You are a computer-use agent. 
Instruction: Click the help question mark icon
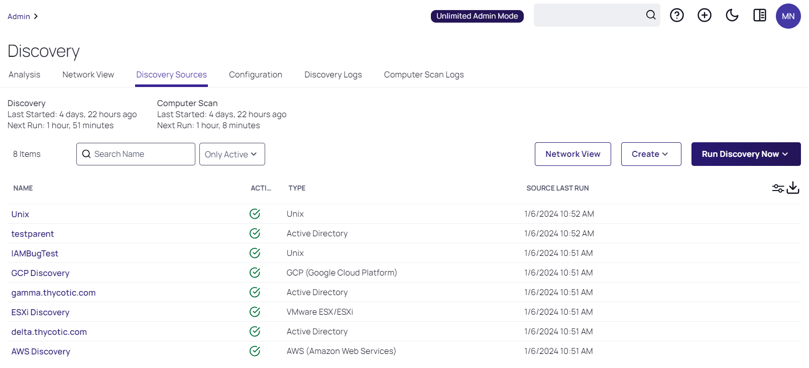click(677, 16)
